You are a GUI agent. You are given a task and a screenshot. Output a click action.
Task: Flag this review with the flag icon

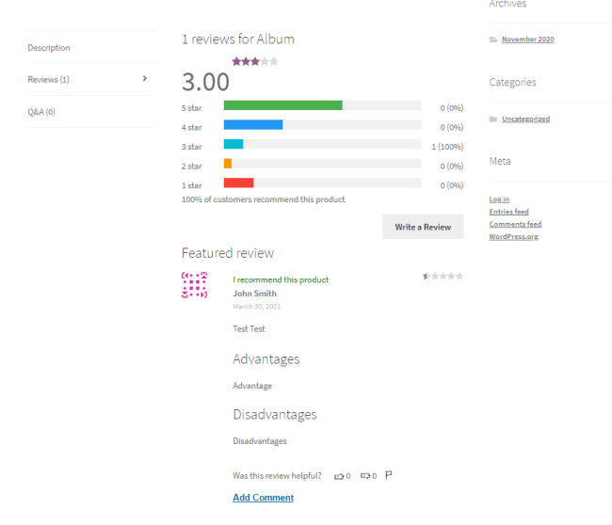point(388,475)
